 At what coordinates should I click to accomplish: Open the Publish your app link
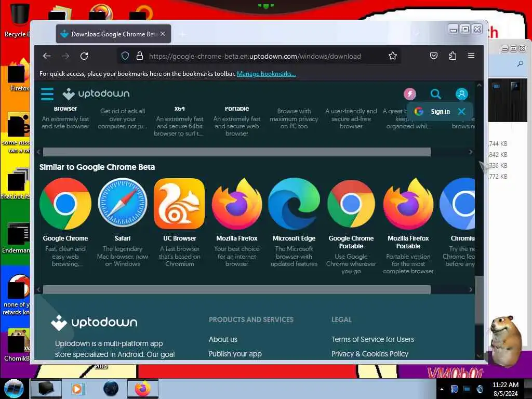(235, 354)
